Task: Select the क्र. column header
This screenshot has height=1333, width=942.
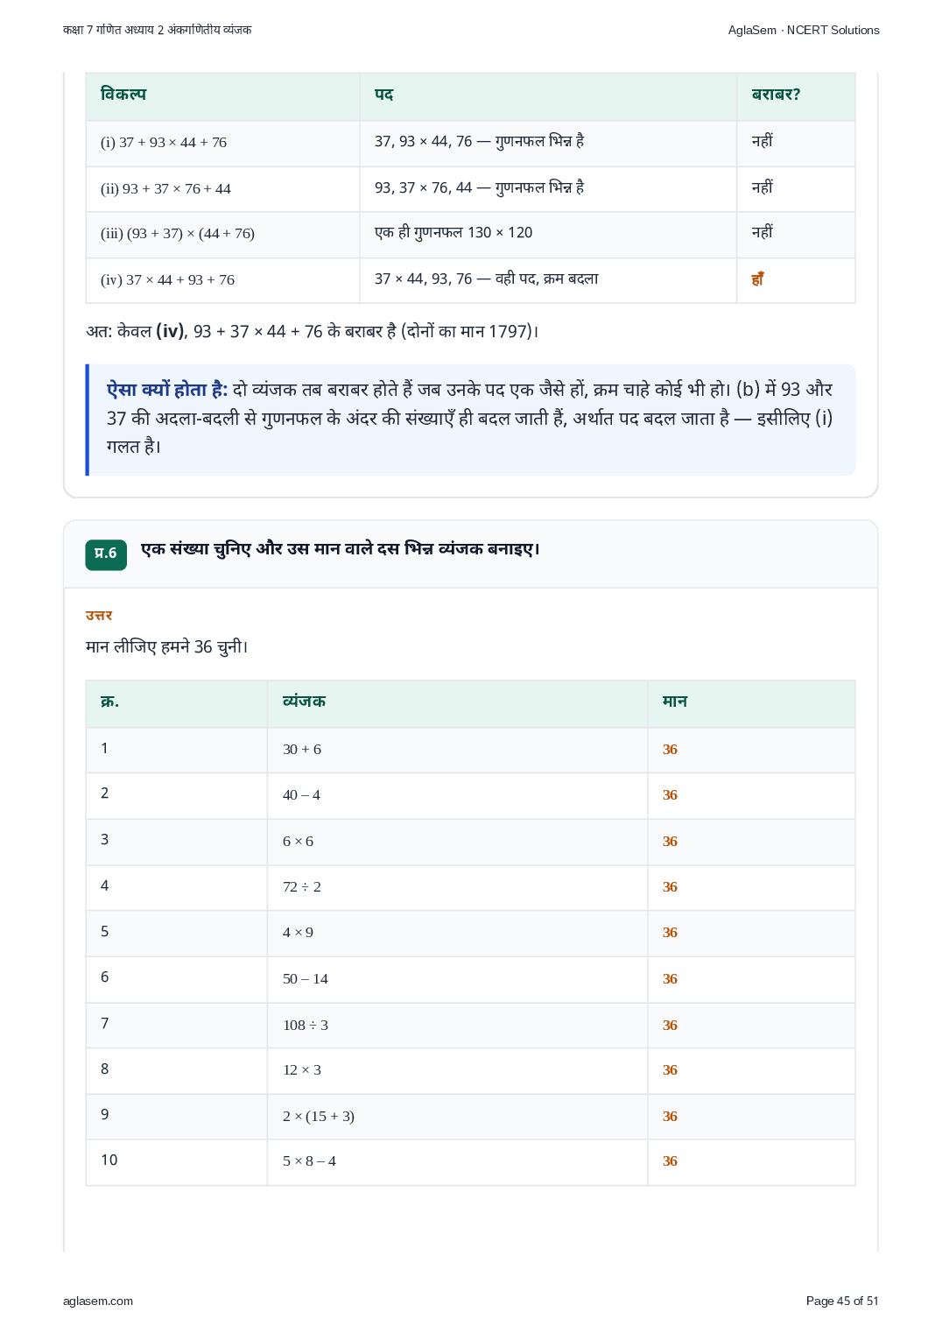Action: coord(109,702)
